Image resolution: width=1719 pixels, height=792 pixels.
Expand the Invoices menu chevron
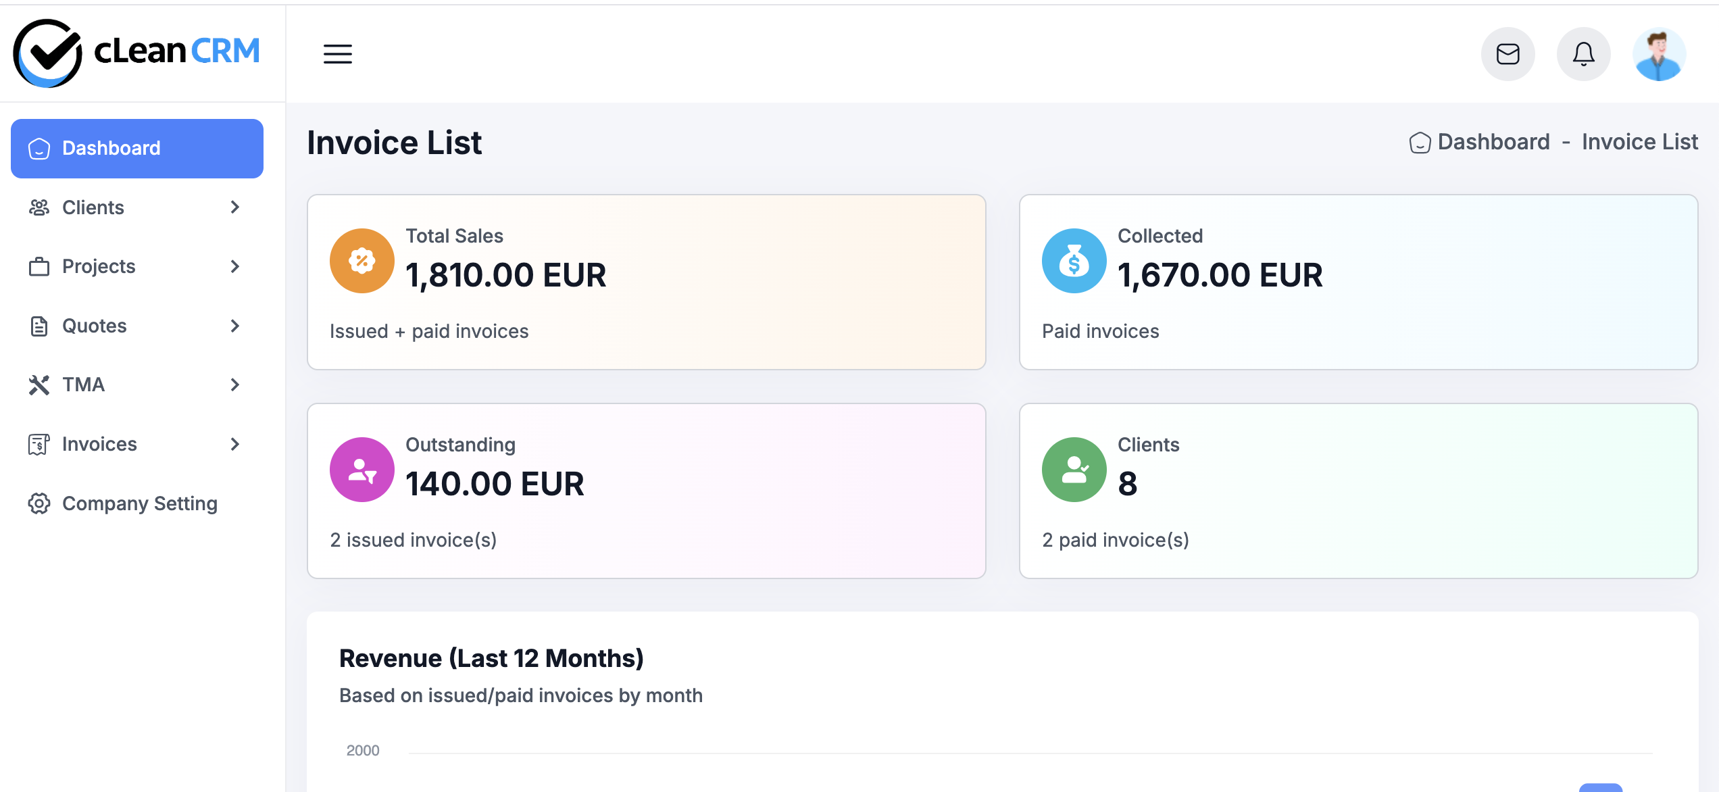234,444
